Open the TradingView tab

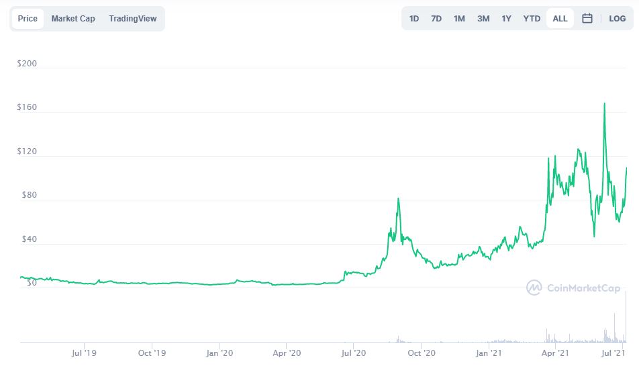[133, 19]
